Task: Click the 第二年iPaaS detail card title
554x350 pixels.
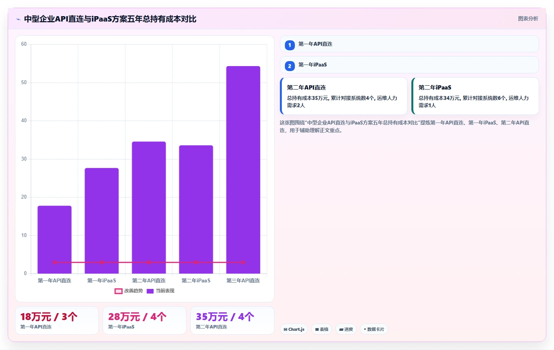Action: click(435, 88)
